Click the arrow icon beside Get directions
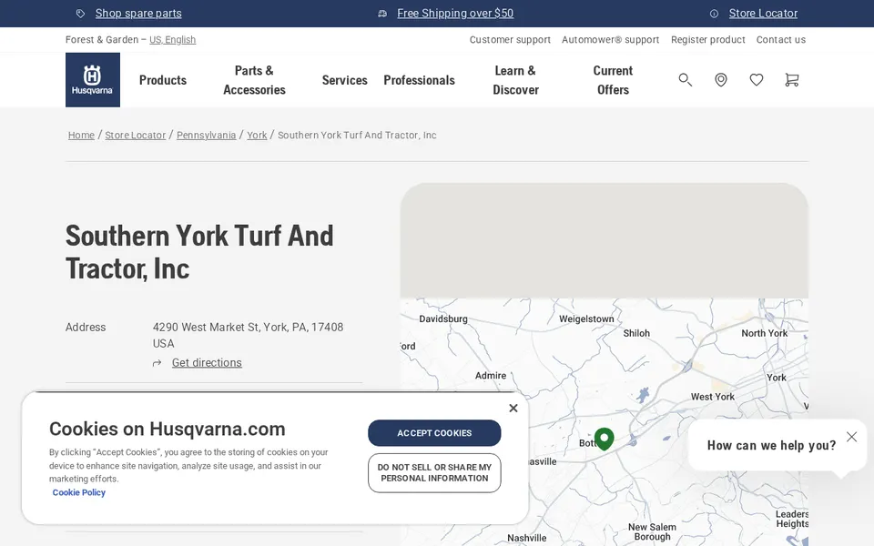This screenshot has height=546, width=874. coord(158,363)
